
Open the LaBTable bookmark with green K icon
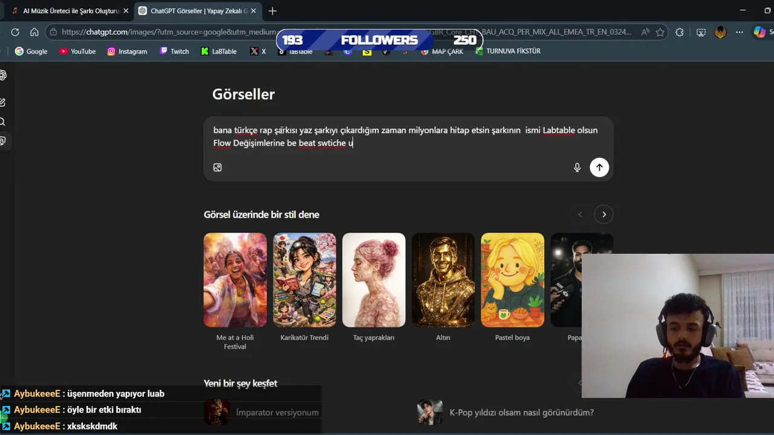(x=218, y=51)
